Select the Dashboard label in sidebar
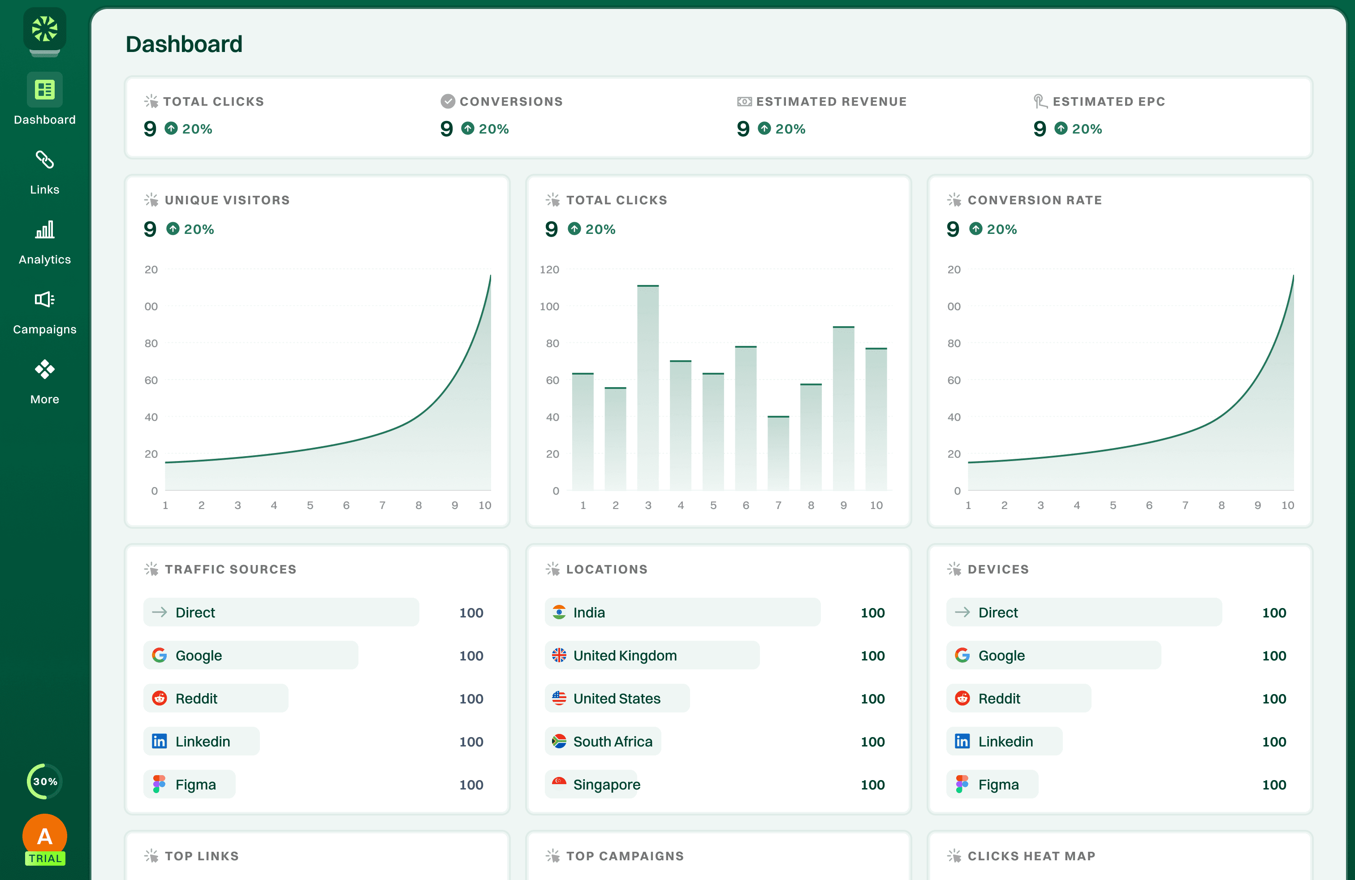The image size is (1355, 880). (x=44, y=120)
